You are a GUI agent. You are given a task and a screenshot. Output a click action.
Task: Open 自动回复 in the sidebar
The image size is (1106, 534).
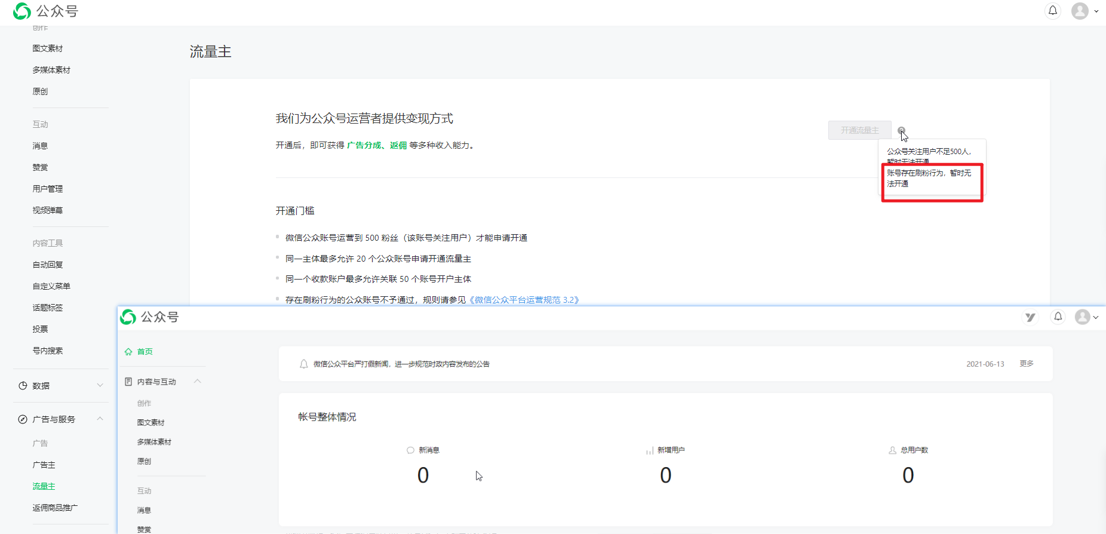click(x=48, y=265)
